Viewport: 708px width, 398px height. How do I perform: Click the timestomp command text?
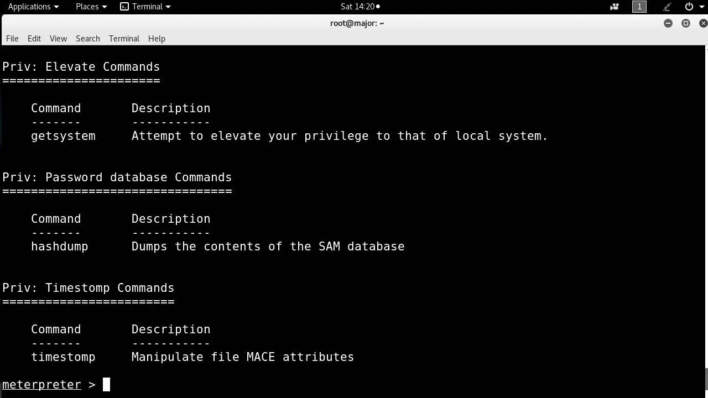click(63, 357)
